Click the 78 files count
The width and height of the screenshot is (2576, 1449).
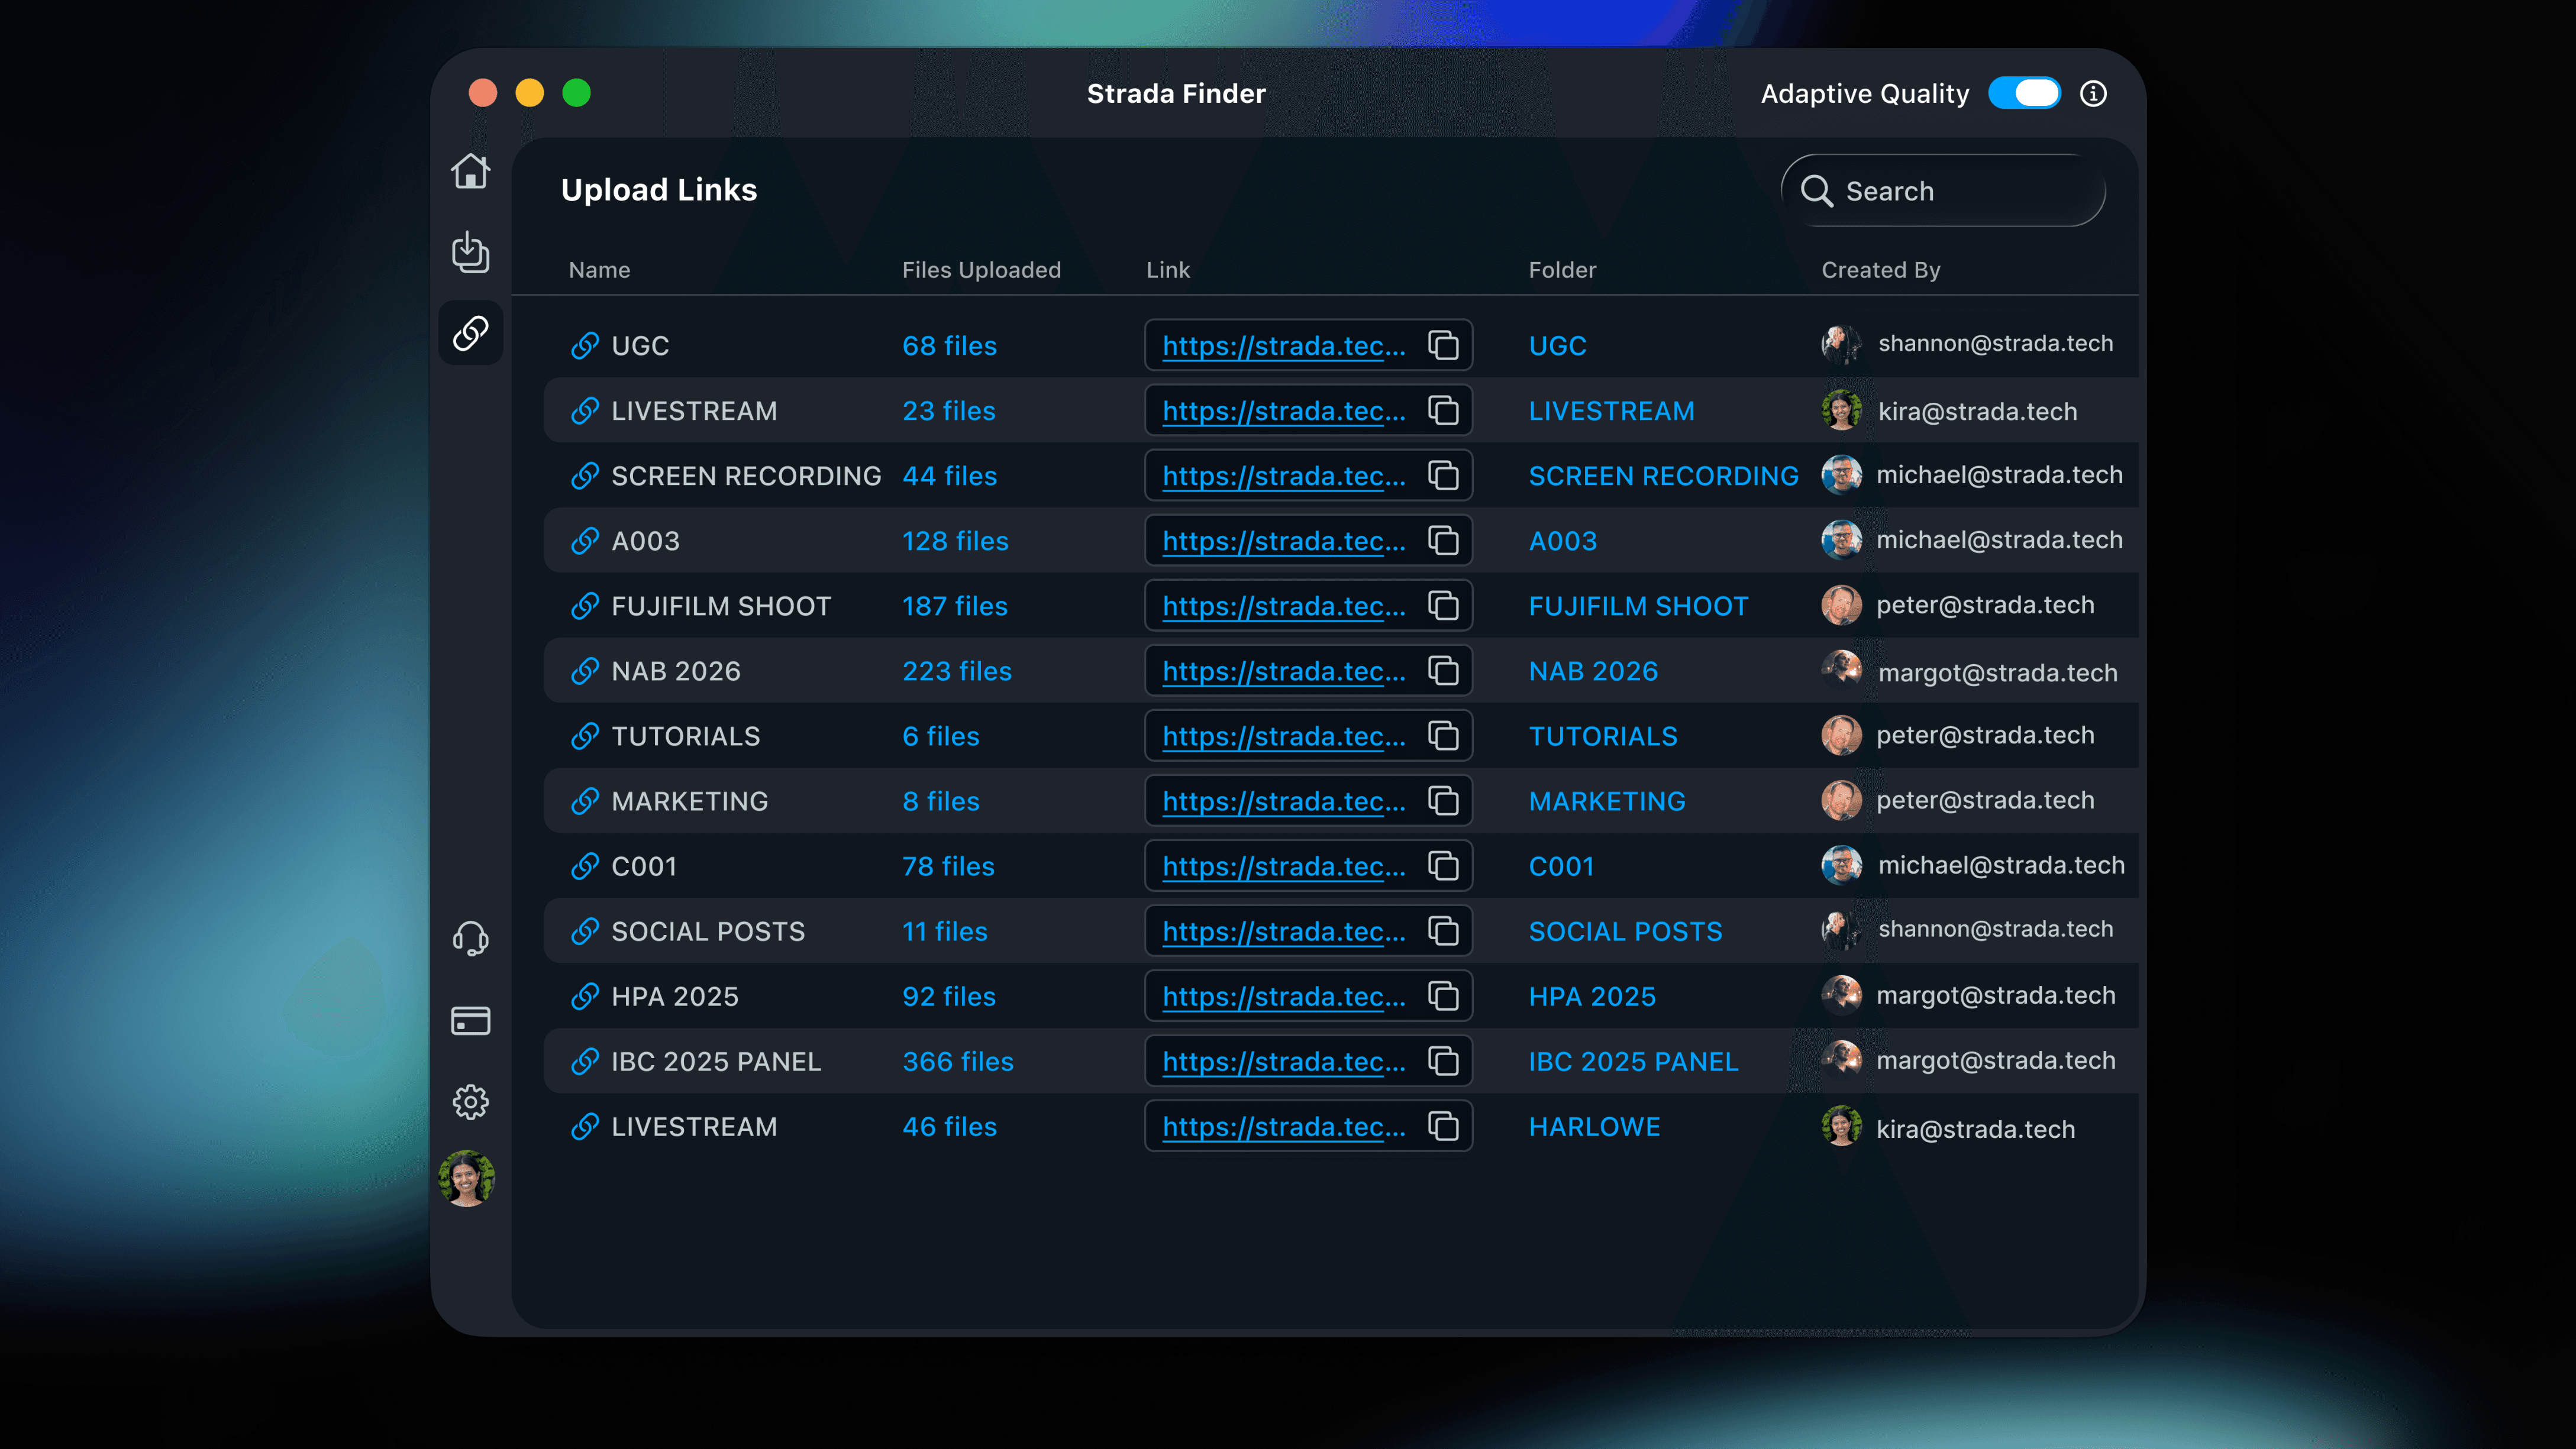(948, 866)
